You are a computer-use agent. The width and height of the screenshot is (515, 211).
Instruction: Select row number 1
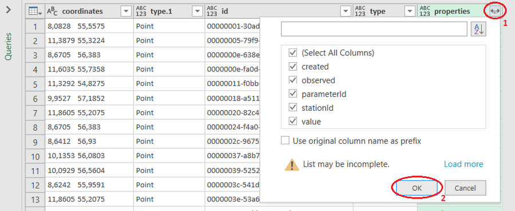[35, 26]
